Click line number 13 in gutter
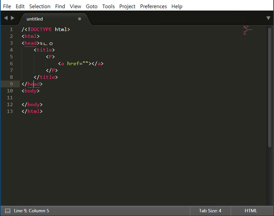 tap(10, 111)
